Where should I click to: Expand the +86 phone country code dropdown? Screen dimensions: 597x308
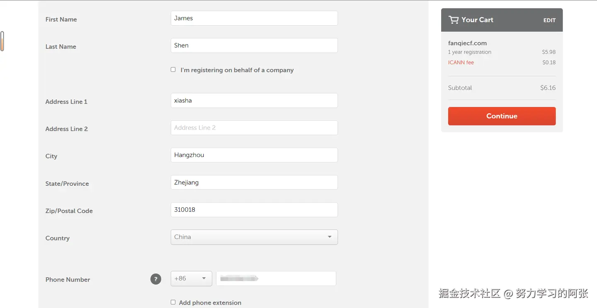point(191,279)
